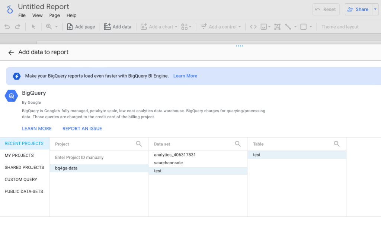Select the analytics_406317831 data set
The height and width of the screenshot is (226, 381).
coord(198,155)
